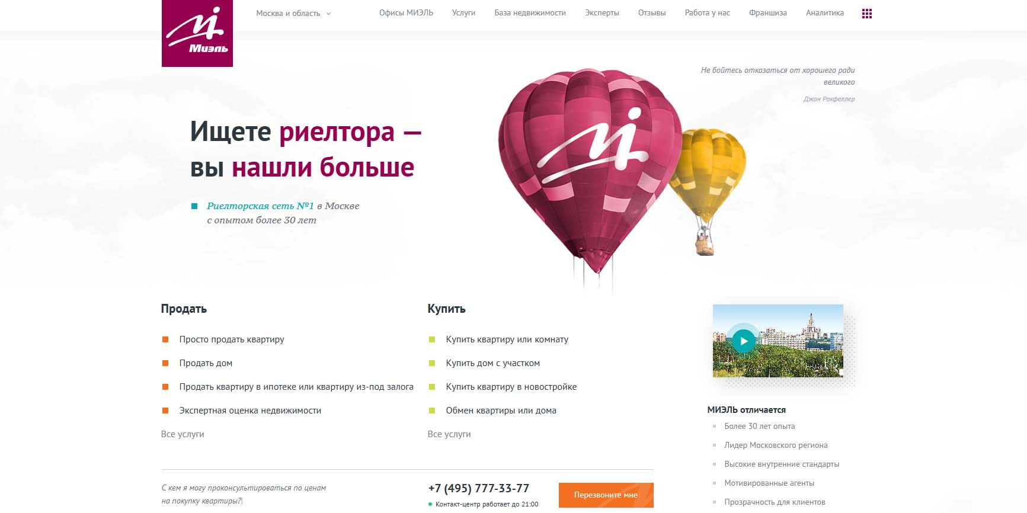Open the Эксперты page

coord(602,13)
